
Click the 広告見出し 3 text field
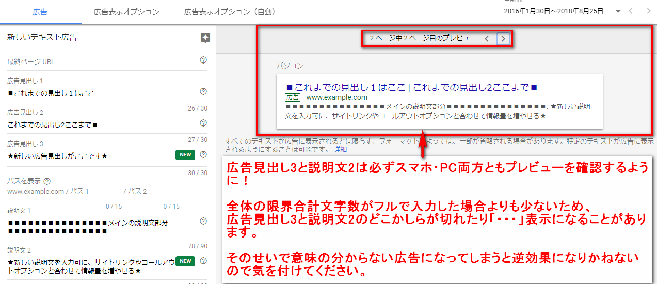coord(88,156)
